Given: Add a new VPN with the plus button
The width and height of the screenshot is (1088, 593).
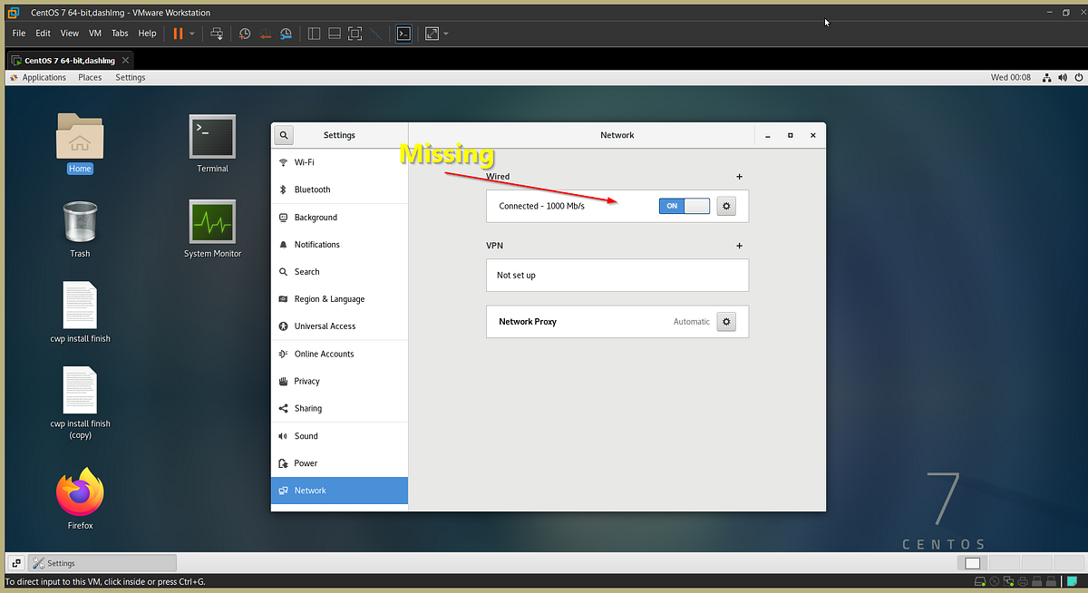Looking at the screenshot, I should tap(739, 245).
